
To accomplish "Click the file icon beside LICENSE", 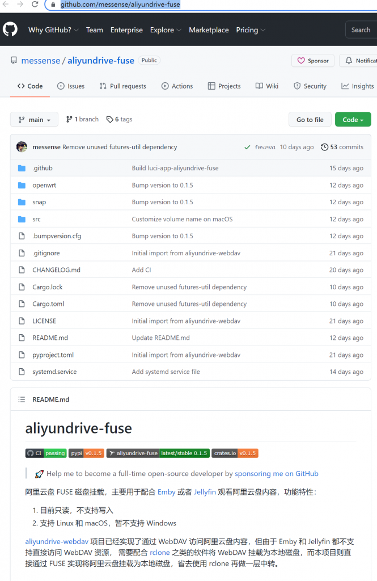I will pos(22,321).
